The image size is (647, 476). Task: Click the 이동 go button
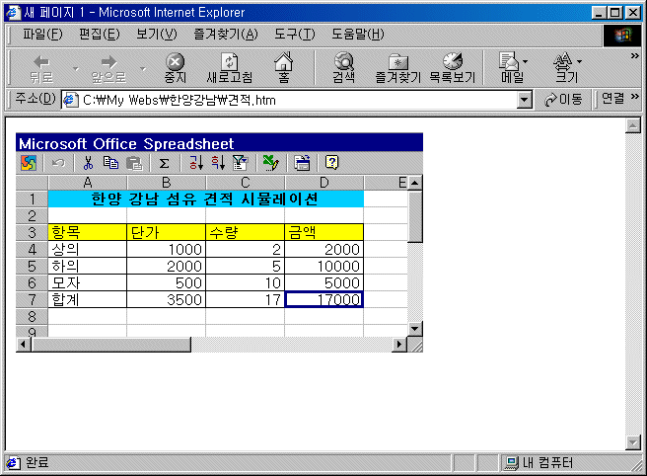click(563, 100)
